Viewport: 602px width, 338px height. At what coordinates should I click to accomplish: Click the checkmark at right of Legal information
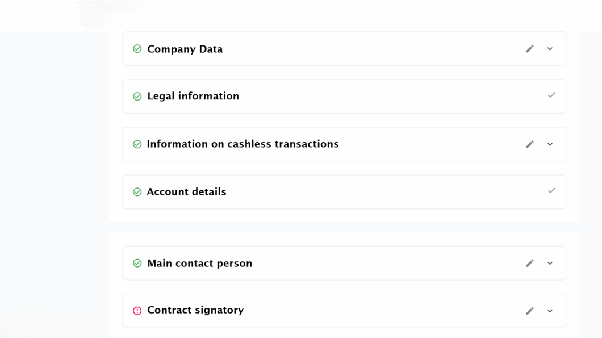[x=551, y=95]
